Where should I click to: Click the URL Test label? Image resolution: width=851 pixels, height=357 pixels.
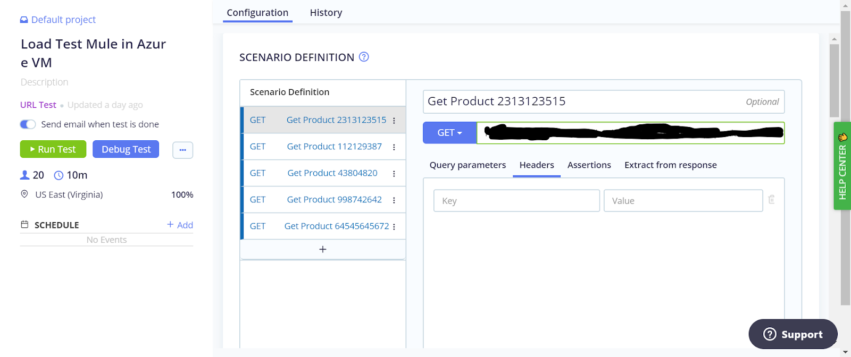(x=38, y=105)
